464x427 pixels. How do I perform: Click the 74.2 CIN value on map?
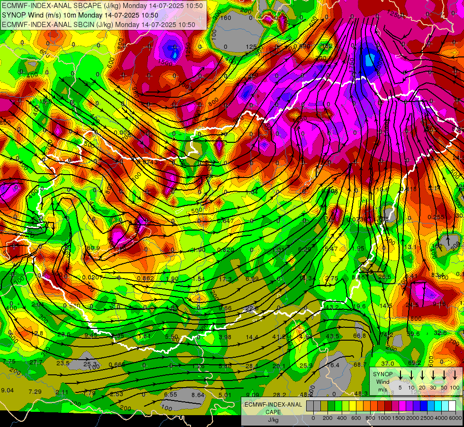tap(386, 334)
